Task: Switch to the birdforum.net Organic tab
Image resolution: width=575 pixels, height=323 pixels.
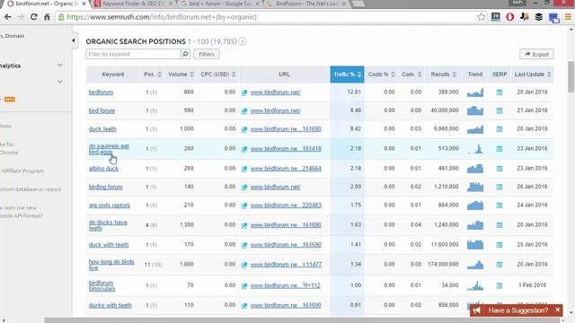Action: 47,4
